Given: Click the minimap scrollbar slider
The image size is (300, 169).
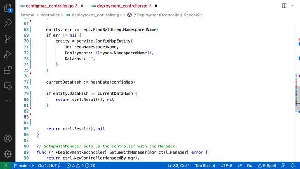Looking at the screenshot, I should [x=298, y=99].
